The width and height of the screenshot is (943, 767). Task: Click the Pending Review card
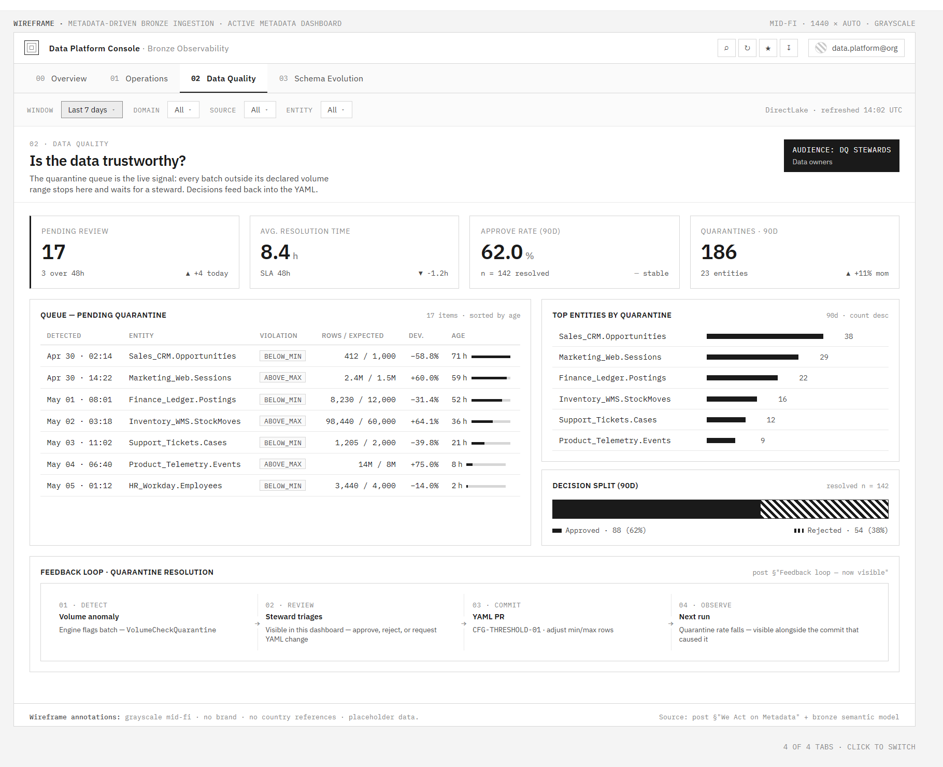point(134,252)
